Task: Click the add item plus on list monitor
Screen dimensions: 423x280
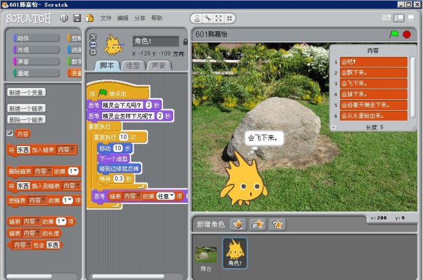Action: point(333,127)
